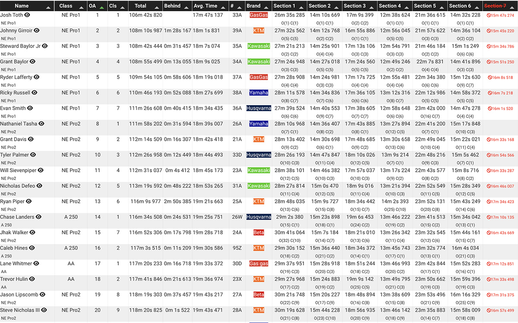The image size is (518, 323).
Task: Click the sort arrow on the Cls column
Action: coord(122,7)
